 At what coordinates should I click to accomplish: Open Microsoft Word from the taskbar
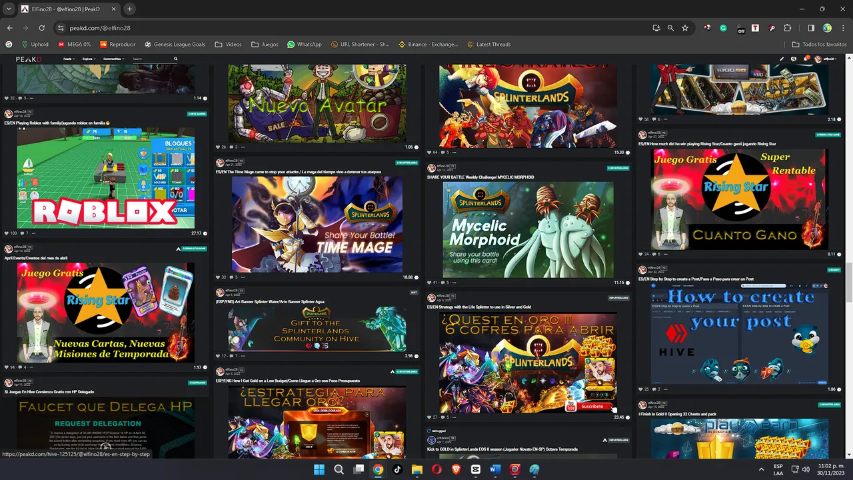[495, 469]
